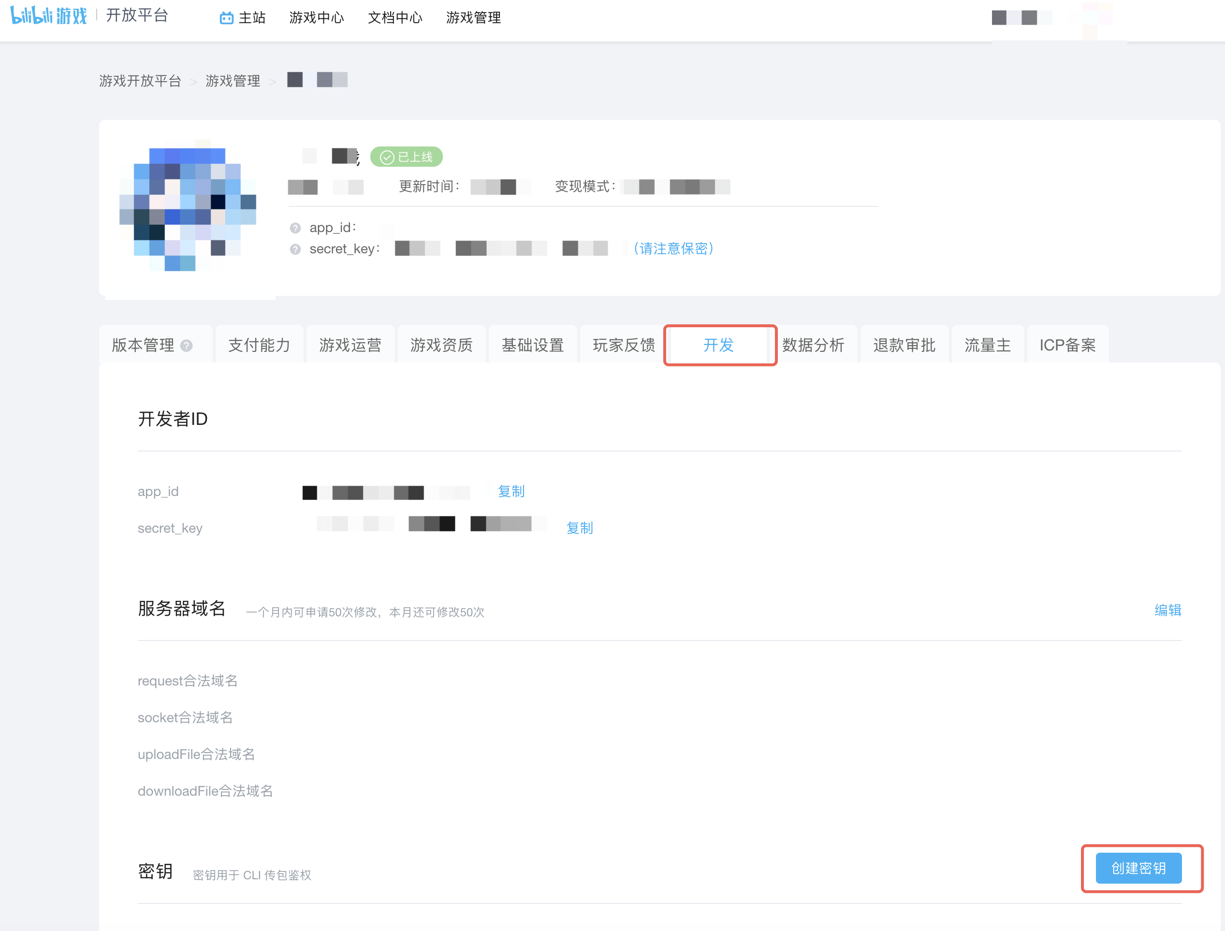The height and width of the screenshot is (931, 1225).
Task: Click socket合法域名 label
Action: 185,718
